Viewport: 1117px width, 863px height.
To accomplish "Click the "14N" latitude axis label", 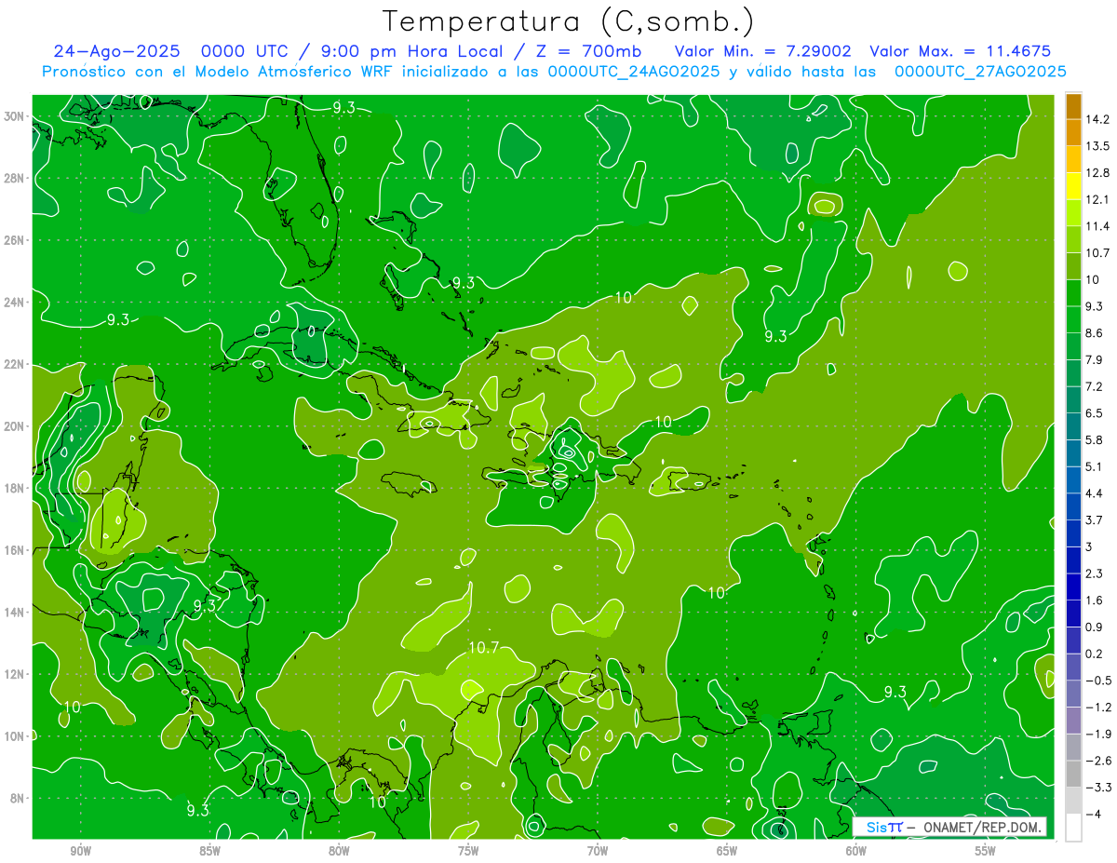I will tap(15, 612).
